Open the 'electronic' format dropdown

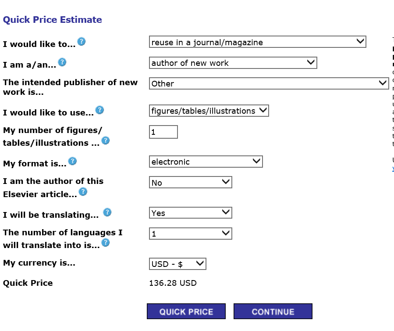206,162
